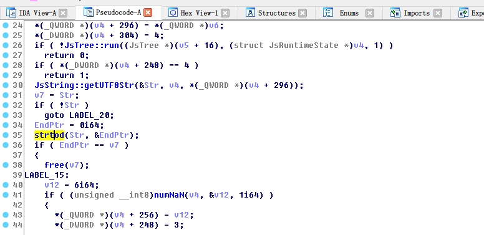Close the Imports tab
The width and height of the screenshot is (484, 235).
(x=438, y=13)
